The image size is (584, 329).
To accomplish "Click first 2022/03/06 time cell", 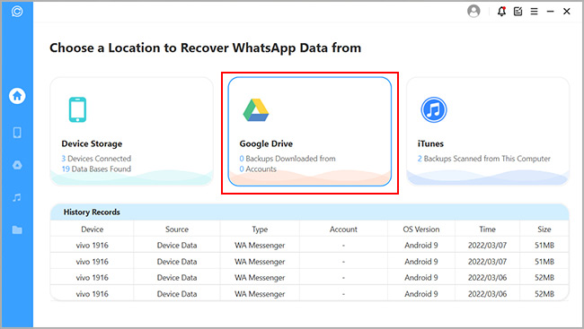I will [x=487, y=278].
